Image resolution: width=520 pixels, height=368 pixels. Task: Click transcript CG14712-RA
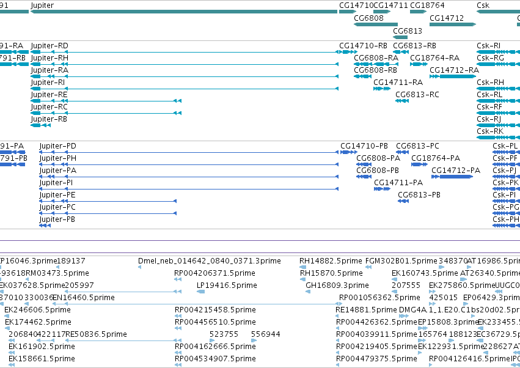click(453, 76)
